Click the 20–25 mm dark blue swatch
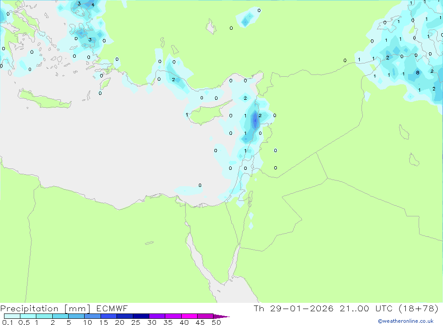Screen dimensions: 443x325 point(125,316)
